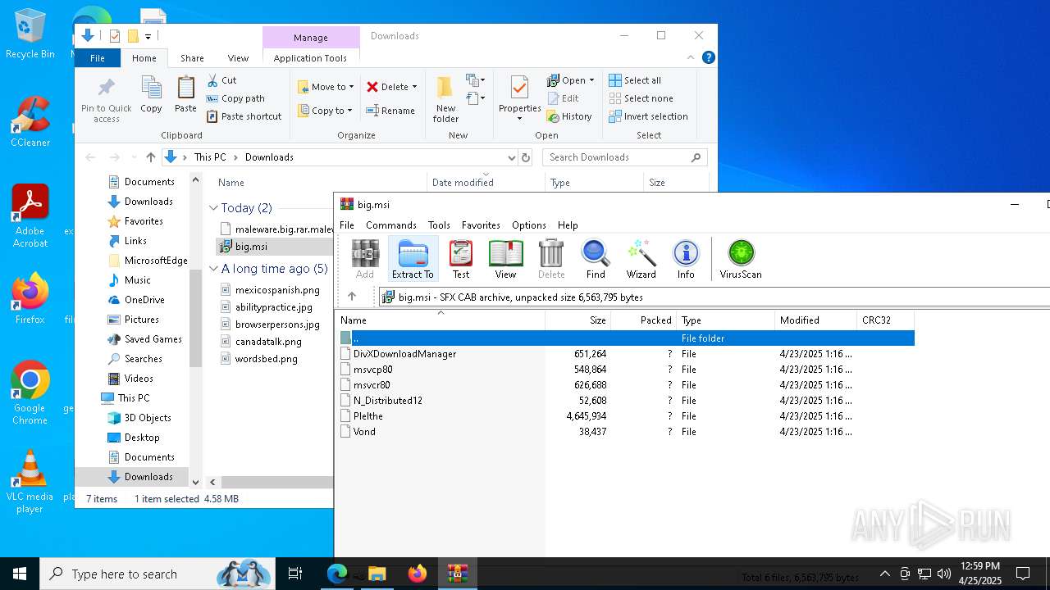This screenshot has height=590, width=1050.
Task: Launch the Find icon in WinRAR
Action: [596, 259]
